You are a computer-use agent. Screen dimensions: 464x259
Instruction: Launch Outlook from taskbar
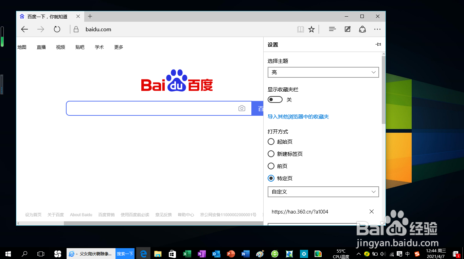(216, 254)
